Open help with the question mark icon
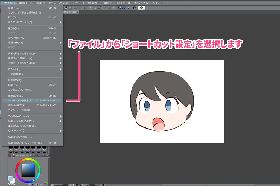This screenshot has height=186, width=280. pyautogui.click(x=141, y=8)
